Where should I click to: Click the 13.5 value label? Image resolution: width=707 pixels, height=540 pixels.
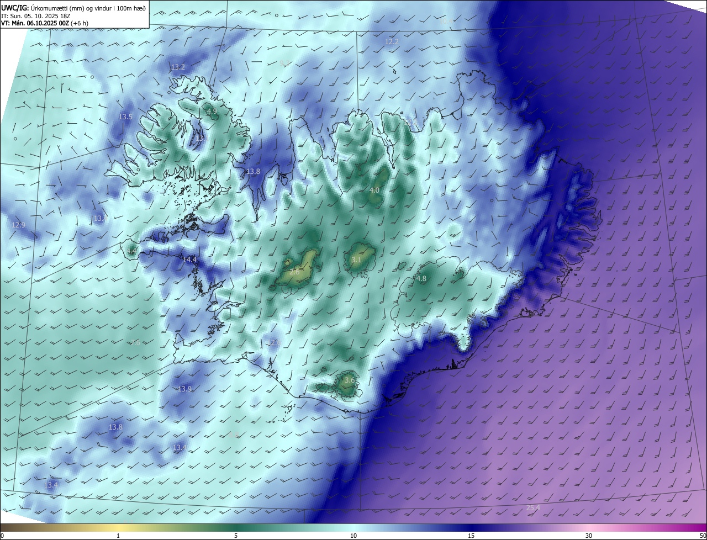pos(126,117)
